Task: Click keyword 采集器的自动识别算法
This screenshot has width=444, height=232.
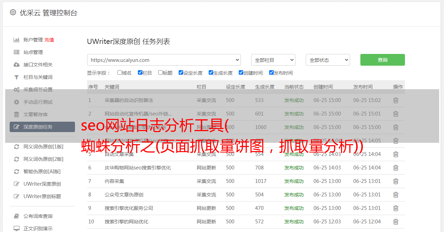Action: point(129,100)
